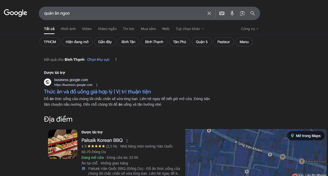The width and height of the screenshot is (328, 176).
Task: Select the Tất cả tab
Action: (x=49, y=29)
